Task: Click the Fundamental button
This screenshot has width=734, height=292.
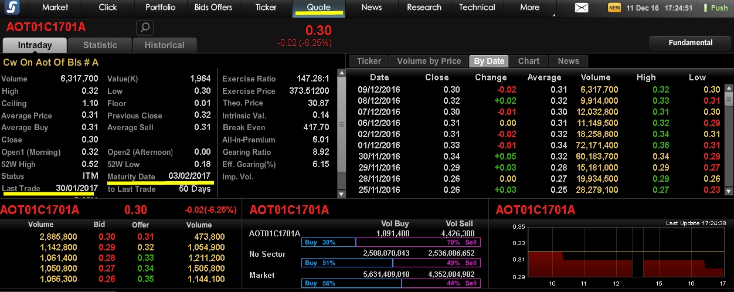Action: [x=691, y=43]
